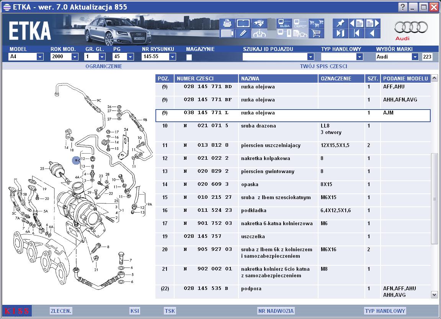Select the podpora row 028 145 535 B
Viewport: 441px width, 319px height.
point(293,292)
